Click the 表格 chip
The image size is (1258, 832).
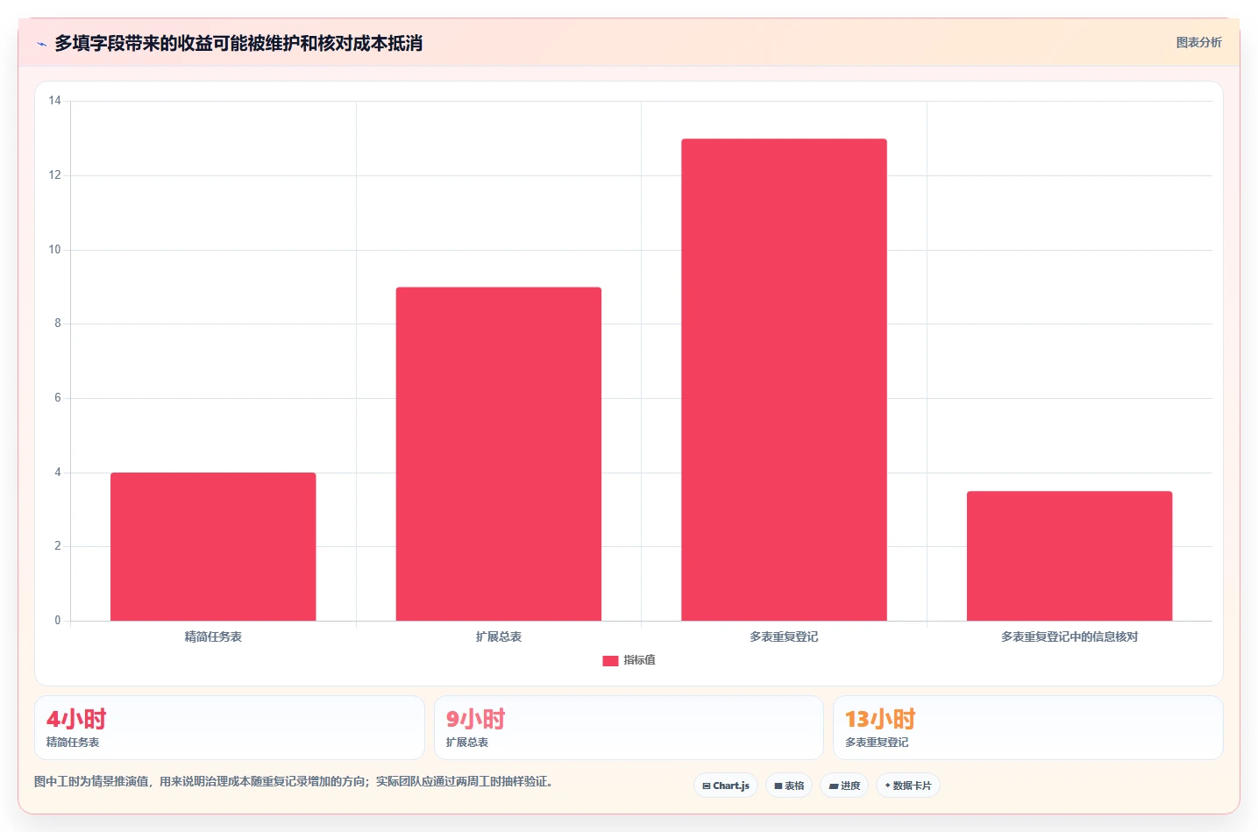click(789, 786)
